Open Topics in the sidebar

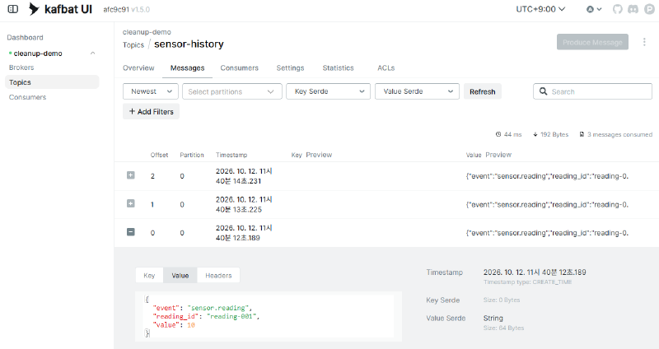pyautogui.click(x=52, y=81)
